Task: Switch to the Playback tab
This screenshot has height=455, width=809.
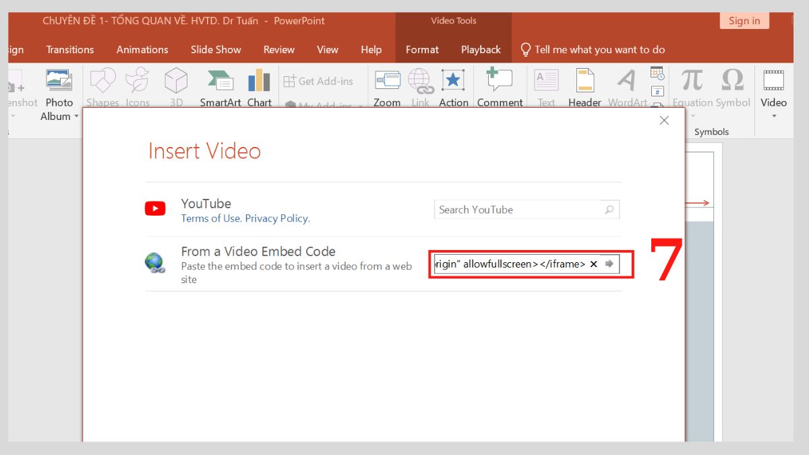Action: click(x=481, y=49)
